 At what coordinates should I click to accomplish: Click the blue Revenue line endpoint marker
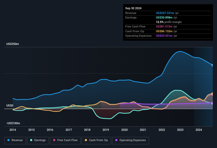213,65
